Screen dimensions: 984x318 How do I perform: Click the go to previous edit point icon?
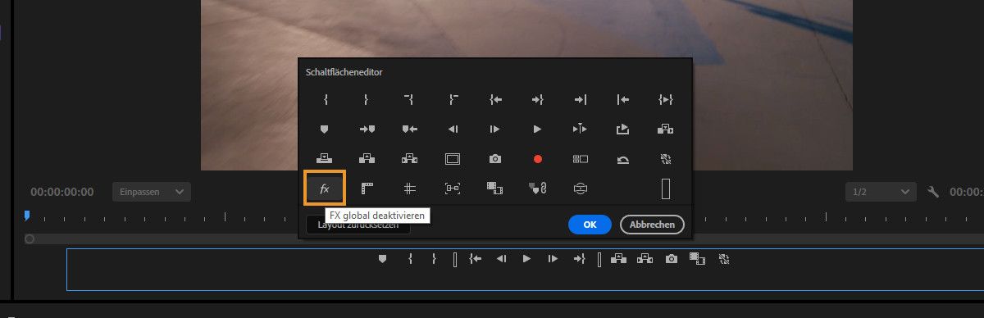pyautogui.click(x=623, y=99)
